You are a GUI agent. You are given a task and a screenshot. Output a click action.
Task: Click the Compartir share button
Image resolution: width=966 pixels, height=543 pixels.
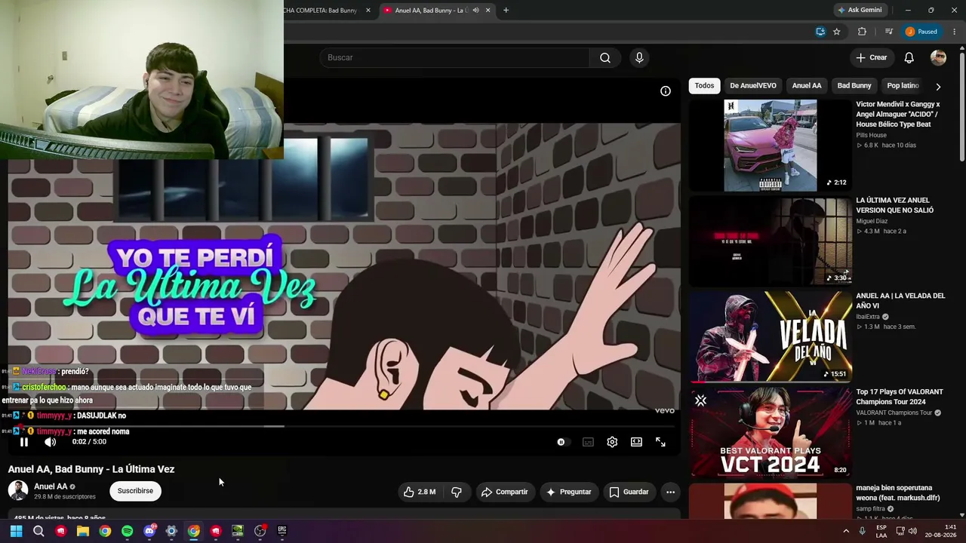click(x=505, y=492)
